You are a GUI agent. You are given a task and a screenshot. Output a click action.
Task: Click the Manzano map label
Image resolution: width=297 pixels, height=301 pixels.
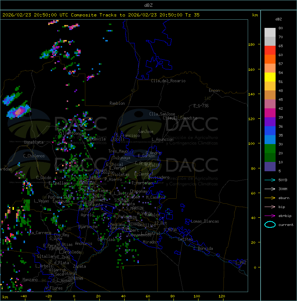30,280
